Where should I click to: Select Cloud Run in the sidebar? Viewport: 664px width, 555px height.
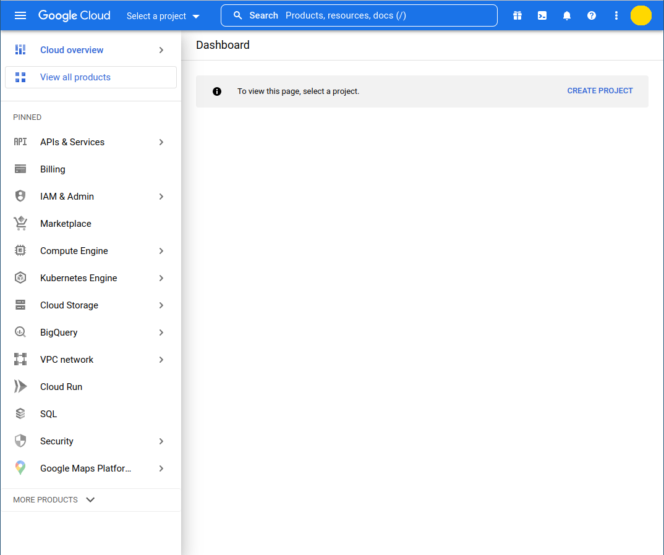pos(61,387)
